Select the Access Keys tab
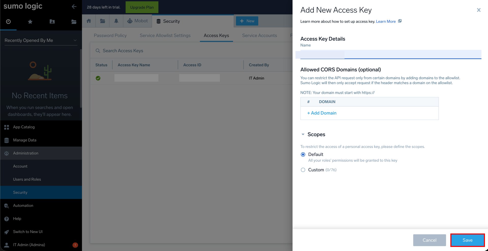This screenshot has width=488, height=251. [216, 35]
